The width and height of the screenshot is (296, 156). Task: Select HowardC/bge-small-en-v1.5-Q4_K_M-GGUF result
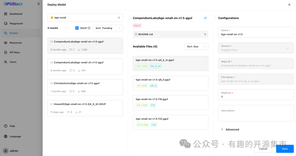[x=85, y=108]
